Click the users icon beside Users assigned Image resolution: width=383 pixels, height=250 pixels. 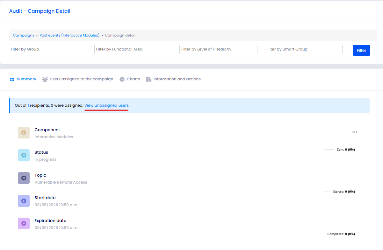tap(45, 79)
